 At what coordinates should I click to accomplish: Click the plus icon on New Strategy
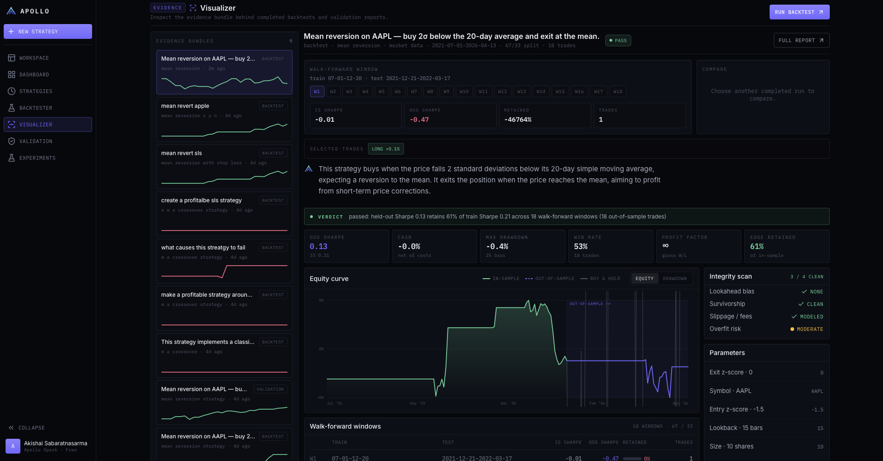[11, 31]
